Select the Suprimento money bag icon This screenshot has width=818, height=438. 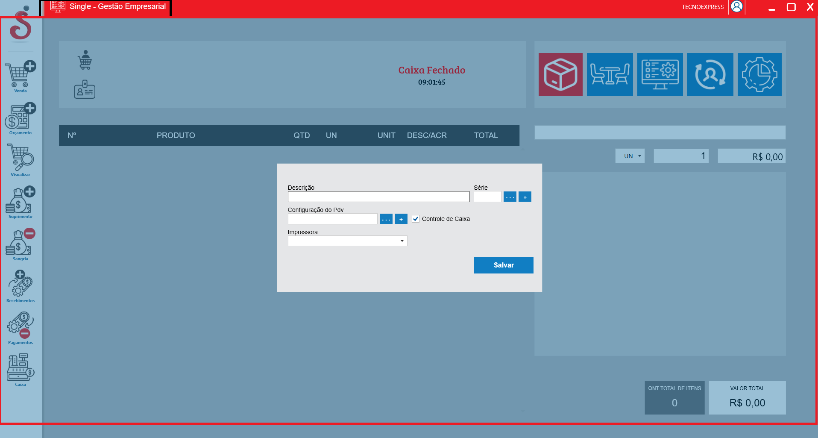(20, 200)
